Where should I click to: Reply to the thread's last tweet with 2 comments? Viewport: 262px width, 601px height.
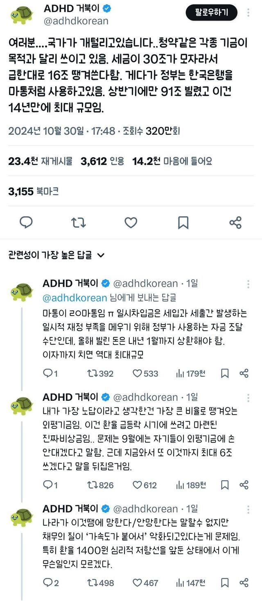[51, 582]
